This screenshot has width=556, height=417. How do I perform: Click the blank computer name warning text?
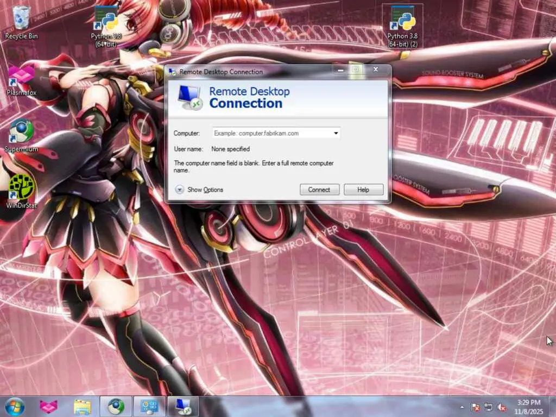pos(254,167)
